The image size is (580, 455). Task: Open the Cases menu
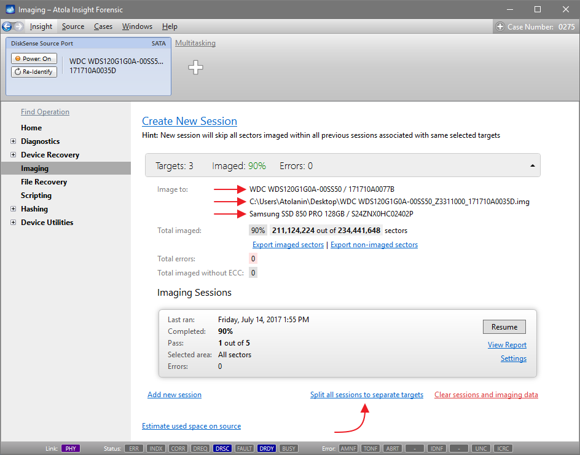[x=103, y=26]
